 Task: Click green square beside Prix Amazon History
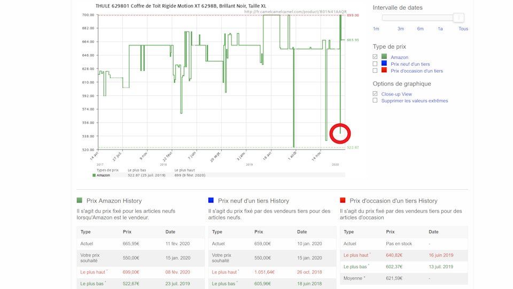tap(79, 200)
